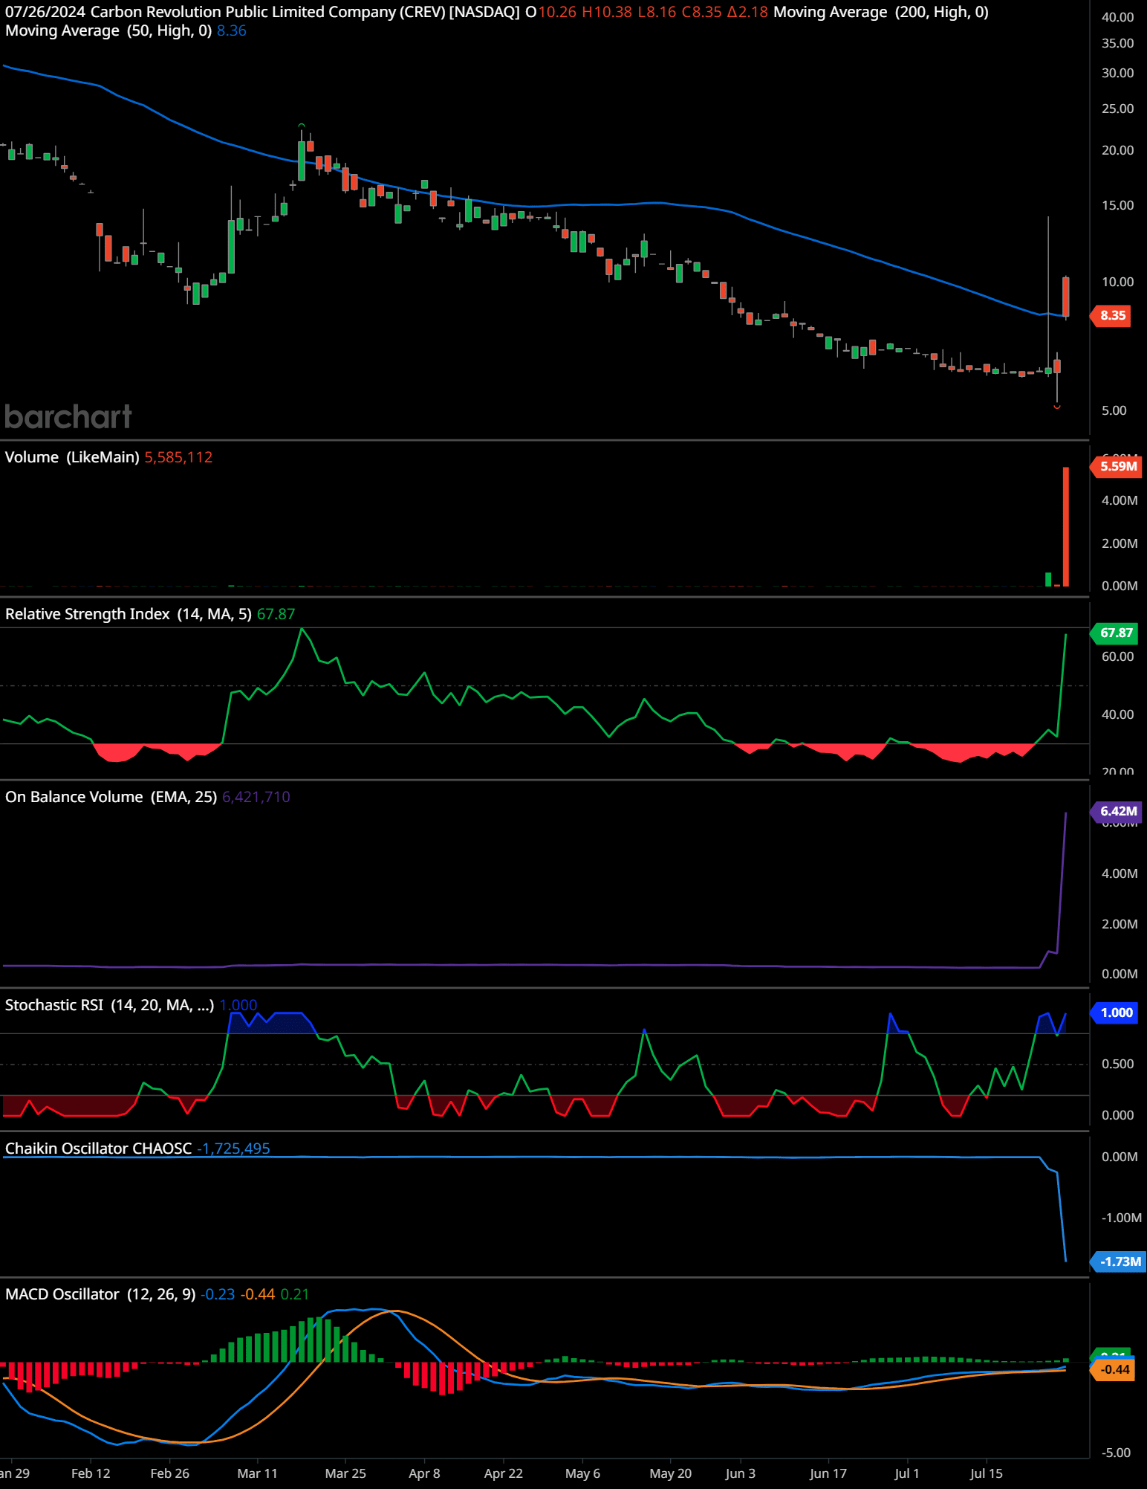
Task: Click the Feb 12 date label
Action: 91,1473
